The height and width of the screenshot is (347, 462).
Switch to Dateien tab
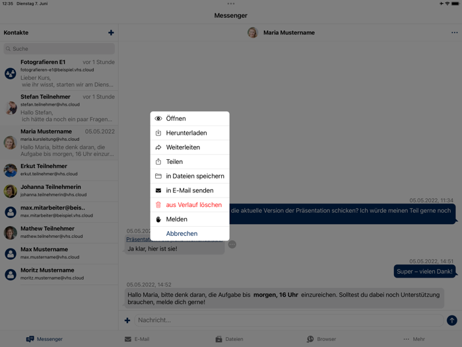229,339
